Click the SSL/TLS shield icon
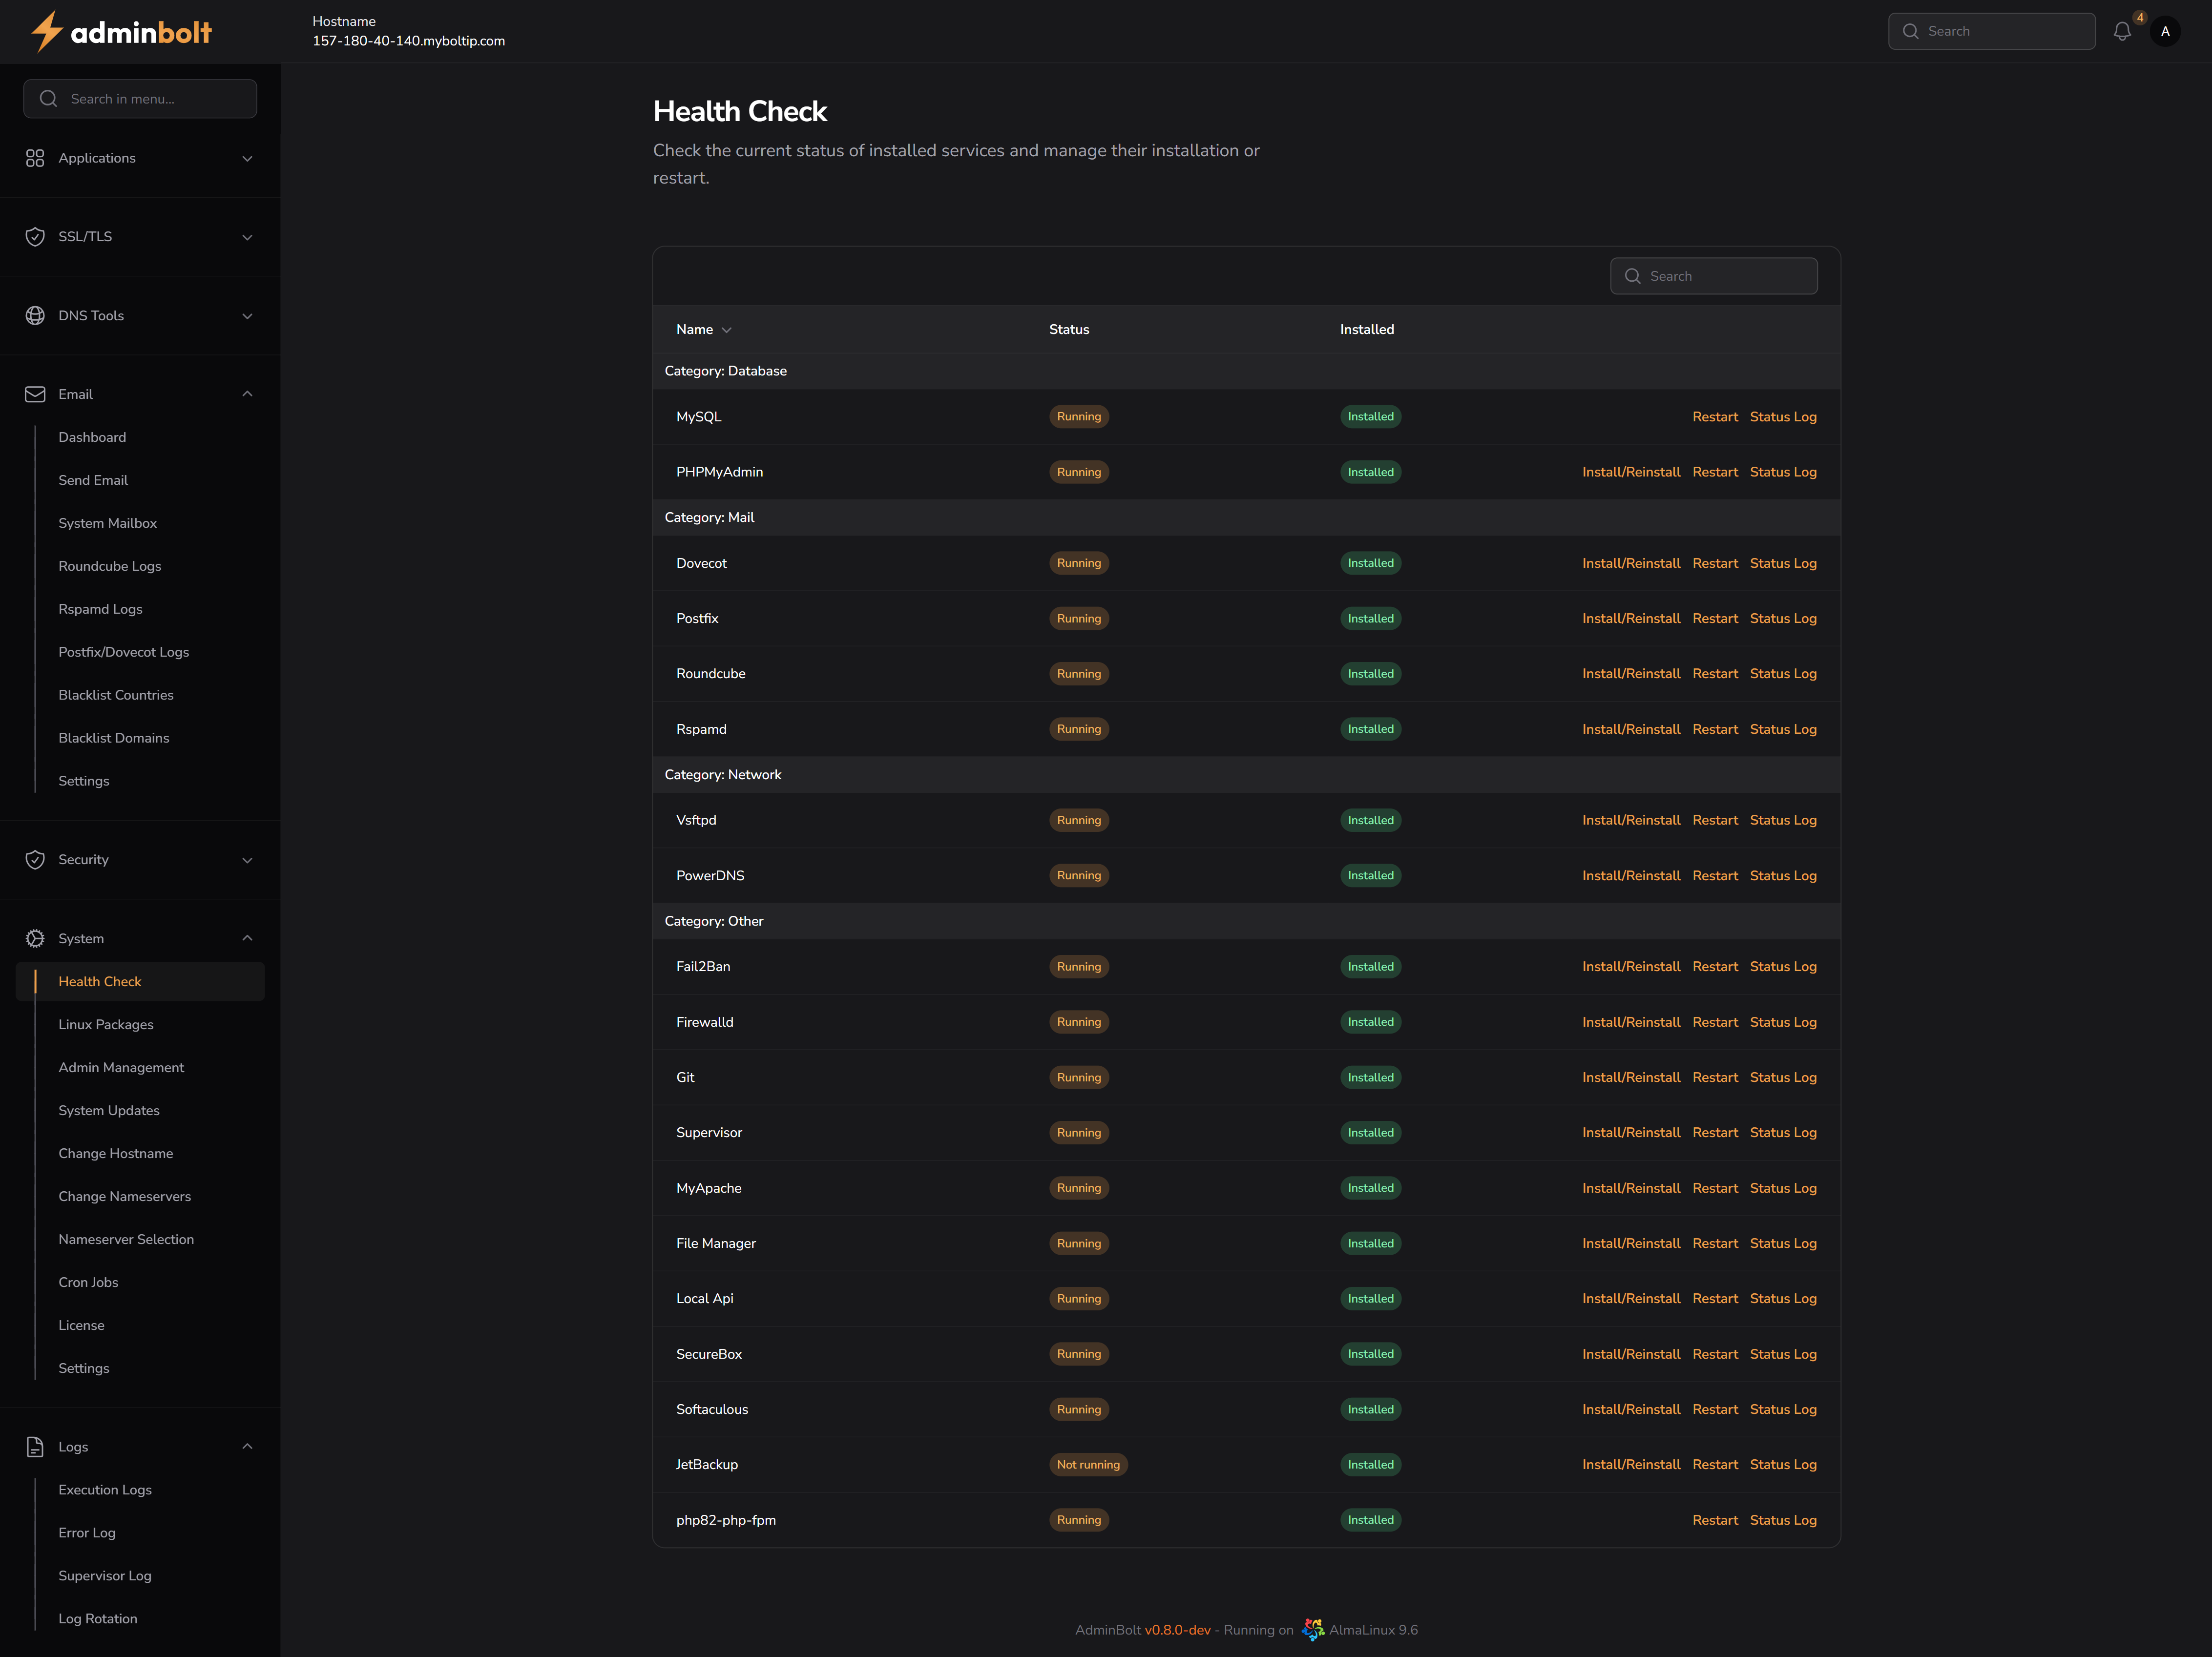Screen dimensions: 2212x1657 [34, 236]
